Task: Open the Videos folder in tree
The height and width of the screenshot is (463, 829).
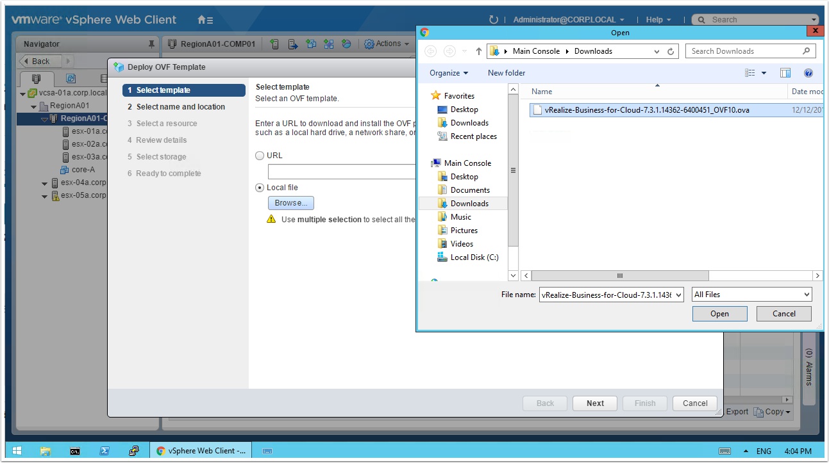Action: [462, 244]
